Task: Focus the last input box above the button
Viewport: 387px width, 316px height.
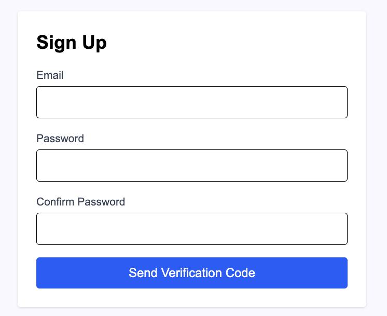Action: click(191, 229)
